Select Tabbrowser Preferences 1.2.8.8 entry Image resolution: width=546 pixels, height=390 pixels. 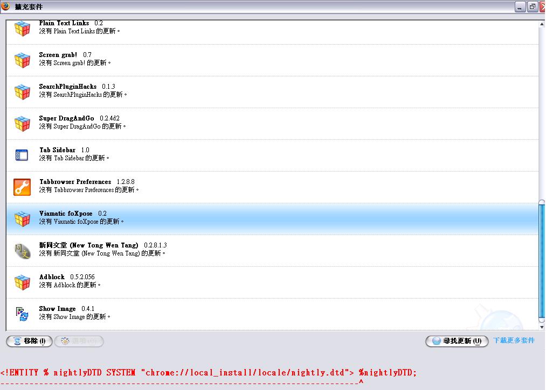click(272, 187)
